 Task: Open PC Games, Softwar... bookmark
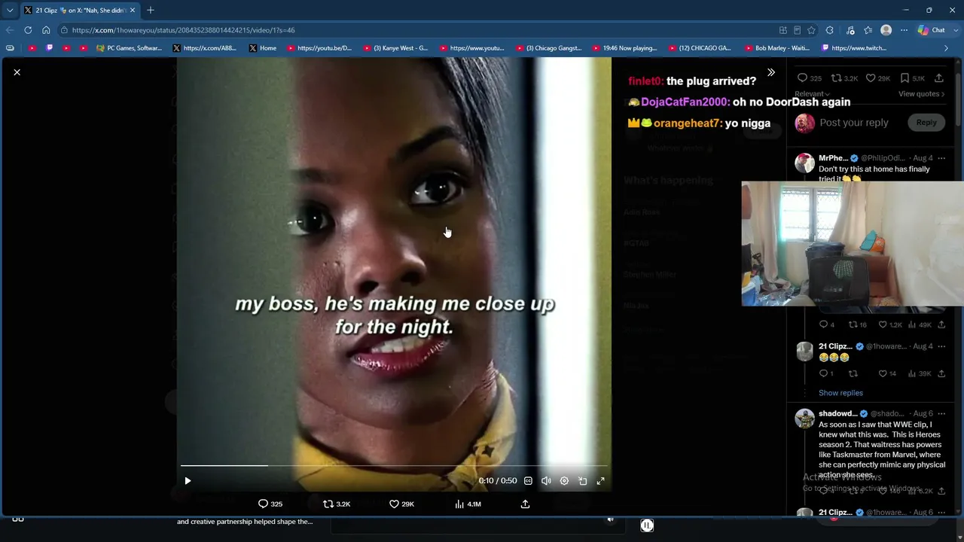[x=129, y=48]
